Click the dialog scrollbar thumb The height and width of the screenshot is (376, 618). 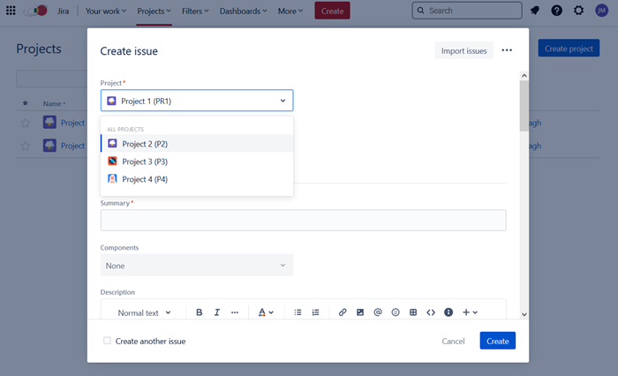(x=524, y=106)
